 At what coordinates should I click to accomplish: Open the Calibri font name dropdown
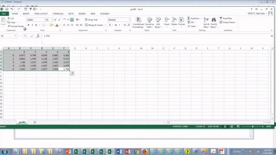tap(44, 20)
